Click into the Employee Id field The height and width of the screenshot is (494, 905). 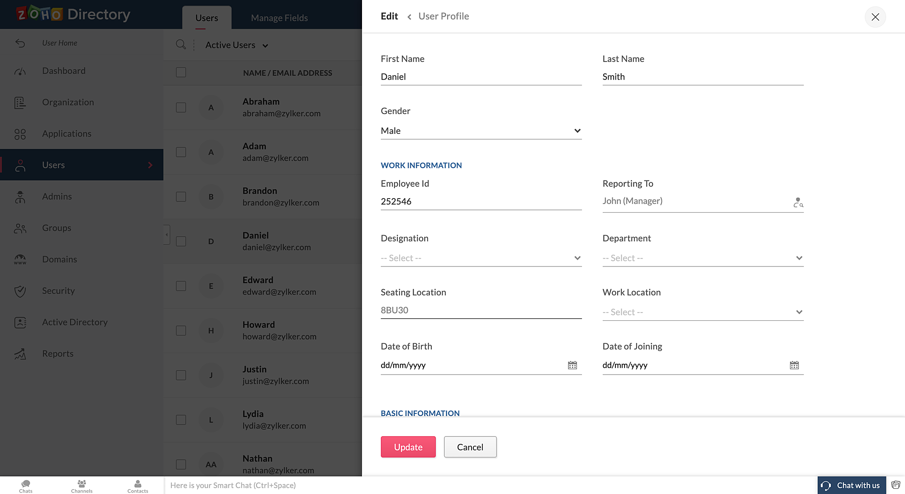[x=481, y=201]
